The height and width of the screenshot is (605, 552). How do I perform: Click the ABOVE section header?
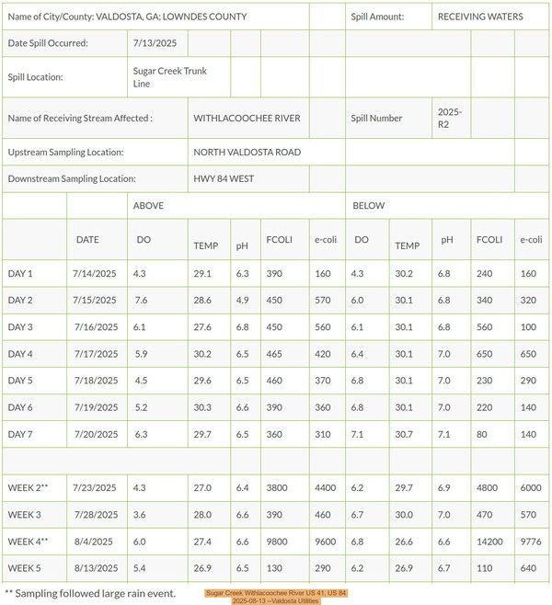(x=148, y=205)
